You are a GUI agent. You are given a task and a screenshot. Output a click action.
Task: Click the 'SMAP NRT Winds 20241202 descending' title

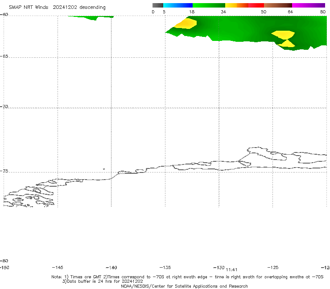(57, 8)
